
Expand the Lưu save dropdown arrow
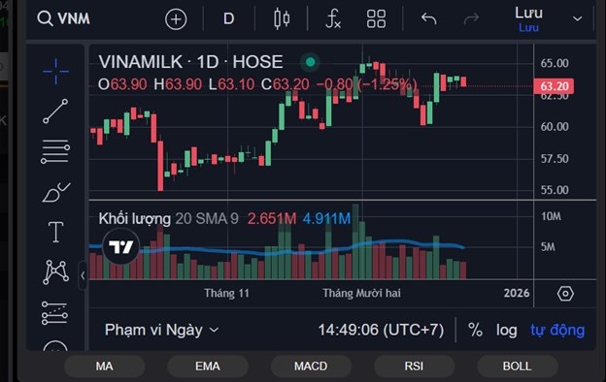coord(578,18)
